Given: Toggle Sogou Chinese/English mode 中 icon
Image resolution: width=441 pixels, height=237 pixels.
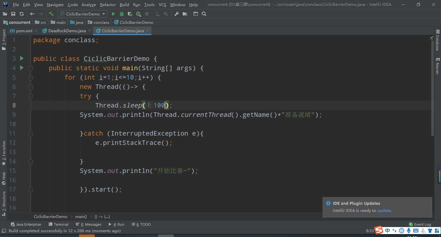Looking at the screenshot, I should click(x=387, y=231).
